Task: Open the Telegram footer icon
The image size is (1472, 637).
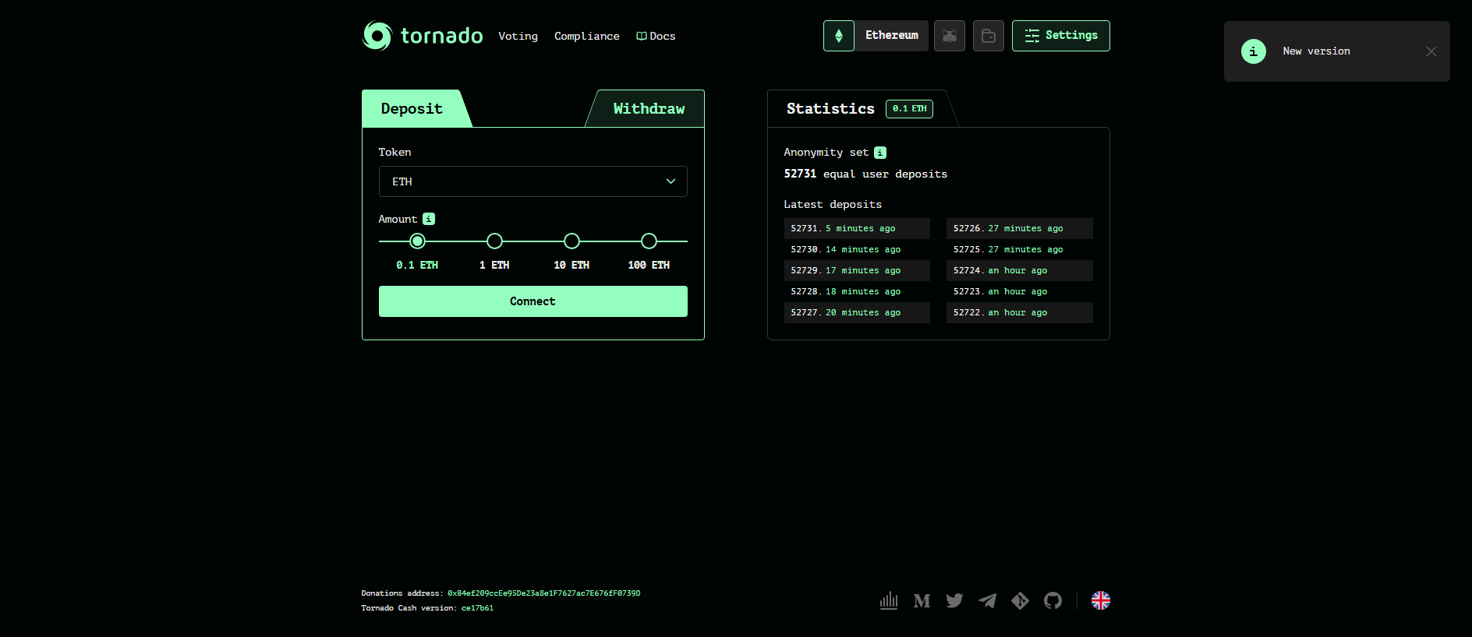Action: (987, 600)
